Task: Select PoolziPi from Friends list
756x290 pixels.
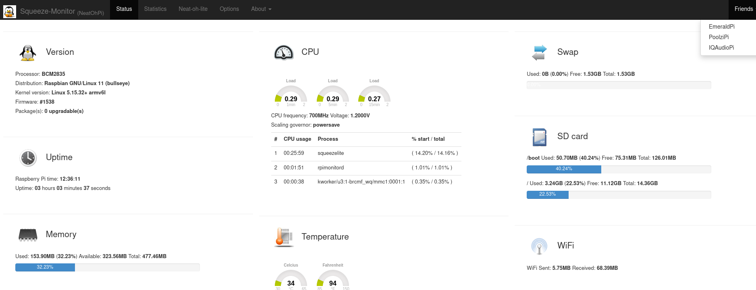Action: (719, 37)
